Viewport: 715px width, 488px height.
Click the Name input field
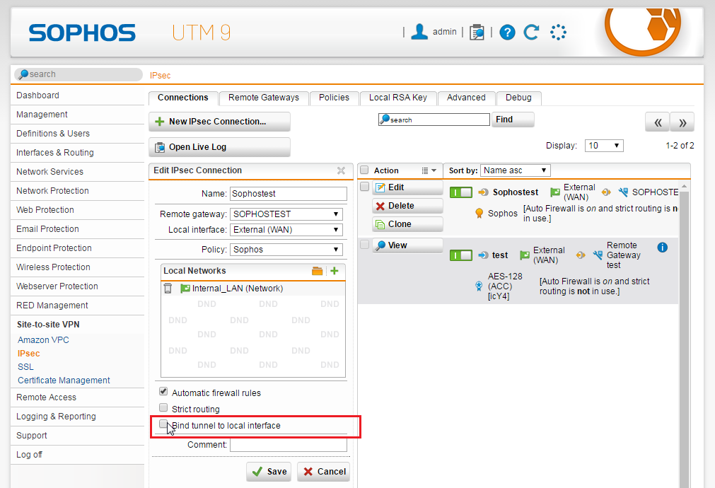(x=288, y=194)
